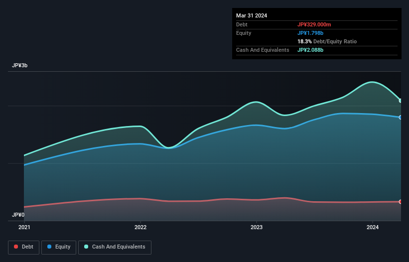The image size is (409, 262).
Task: Click the JP¥0 y-axis label
Action: click(x=18, y=215)
